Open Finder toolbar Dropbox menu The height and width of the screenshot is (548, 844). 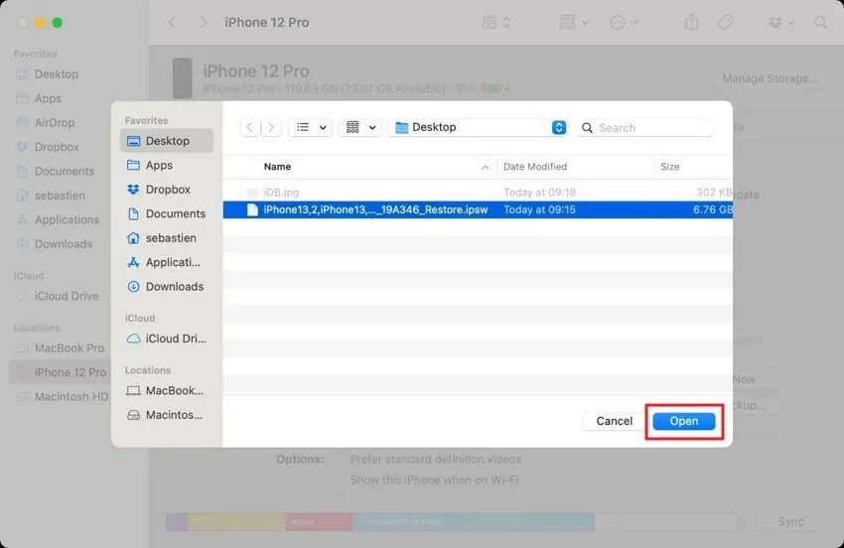pos(780,22)
